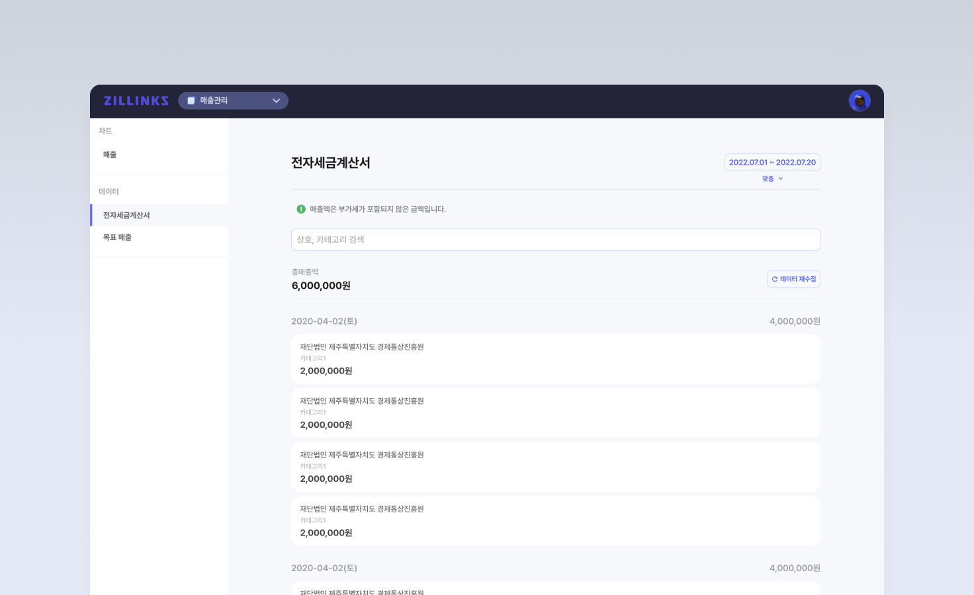Click the 2022.07.01 ~ 2022.07.20 date range button
This screenshot has height=595, width=974.
pos(772,162)
